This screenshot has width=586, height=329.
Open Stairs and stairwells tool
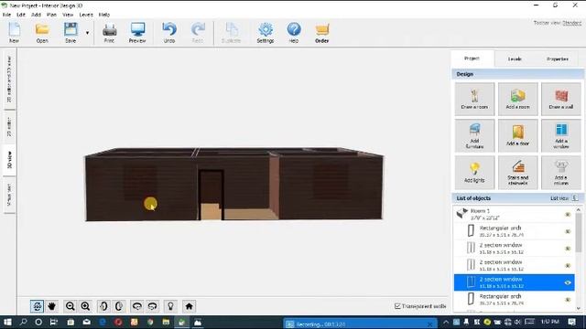[x=517, y=173]
